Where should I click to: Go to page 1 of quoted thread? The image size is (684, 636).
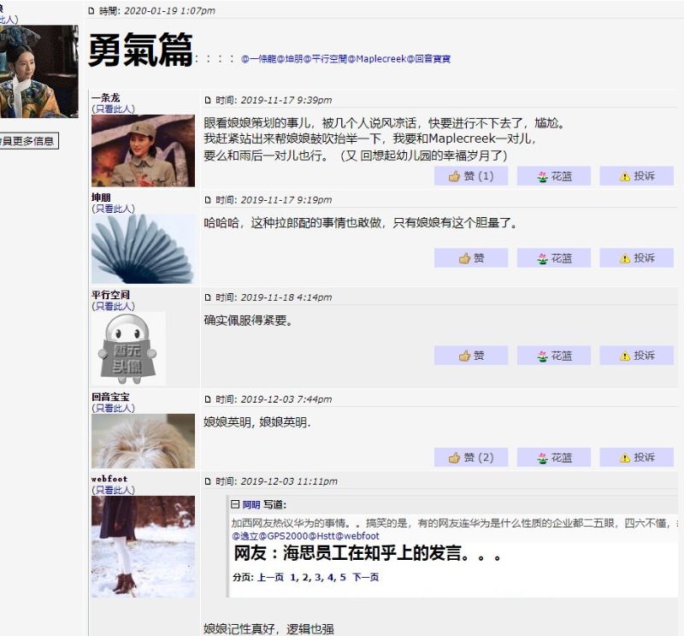[292, 577]
